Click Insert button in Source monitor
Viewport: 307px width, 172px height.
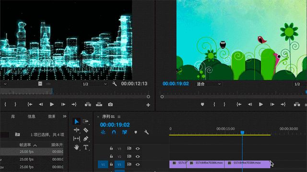tap(88, 105)
